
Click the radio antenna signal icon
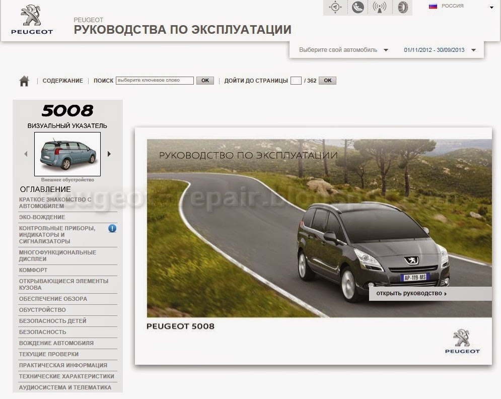380,7
